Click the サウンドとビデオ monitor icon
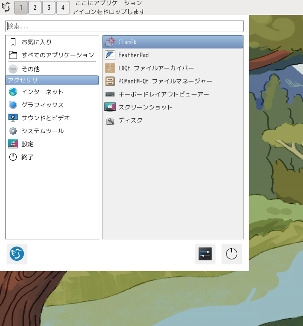Viewport: 303px width, 326px height. (x=13, y=118)
